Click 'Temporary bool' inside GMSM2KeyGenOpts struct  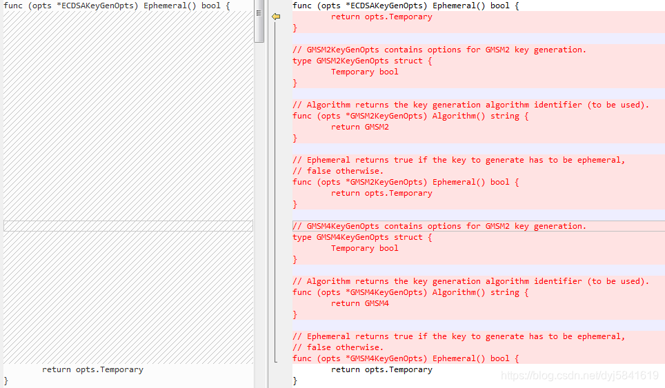pyautogui.click(x=365, y=72)
